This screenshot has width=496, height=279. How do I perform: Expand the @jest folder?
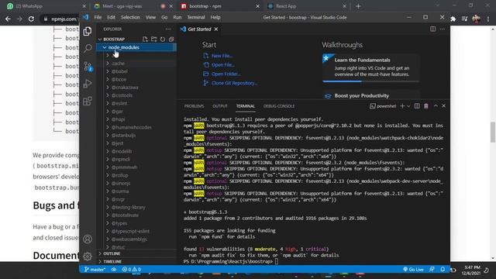pos(136,143)
